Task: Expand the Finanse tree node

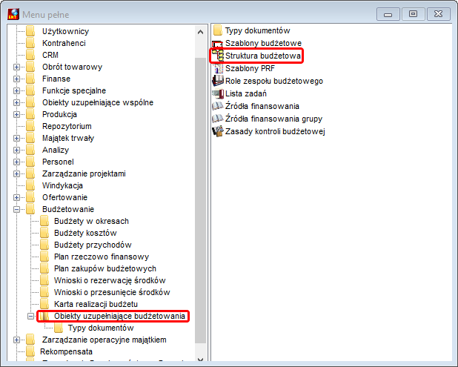Action: tap(16, 79)
